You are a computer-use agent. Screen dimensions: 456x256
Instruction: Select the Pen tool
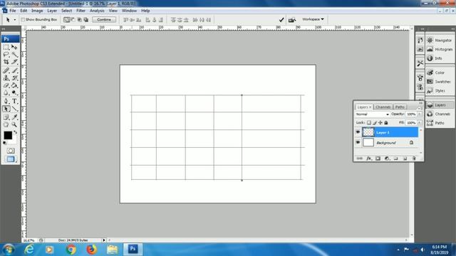(x=6, y=101)
